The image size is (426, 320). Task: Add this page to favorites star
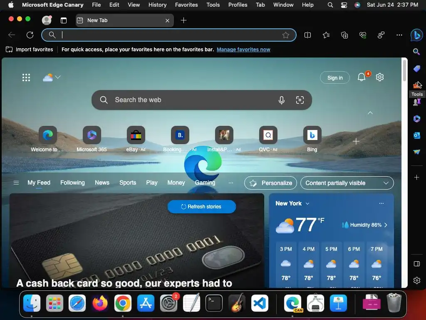coord(285,35)
